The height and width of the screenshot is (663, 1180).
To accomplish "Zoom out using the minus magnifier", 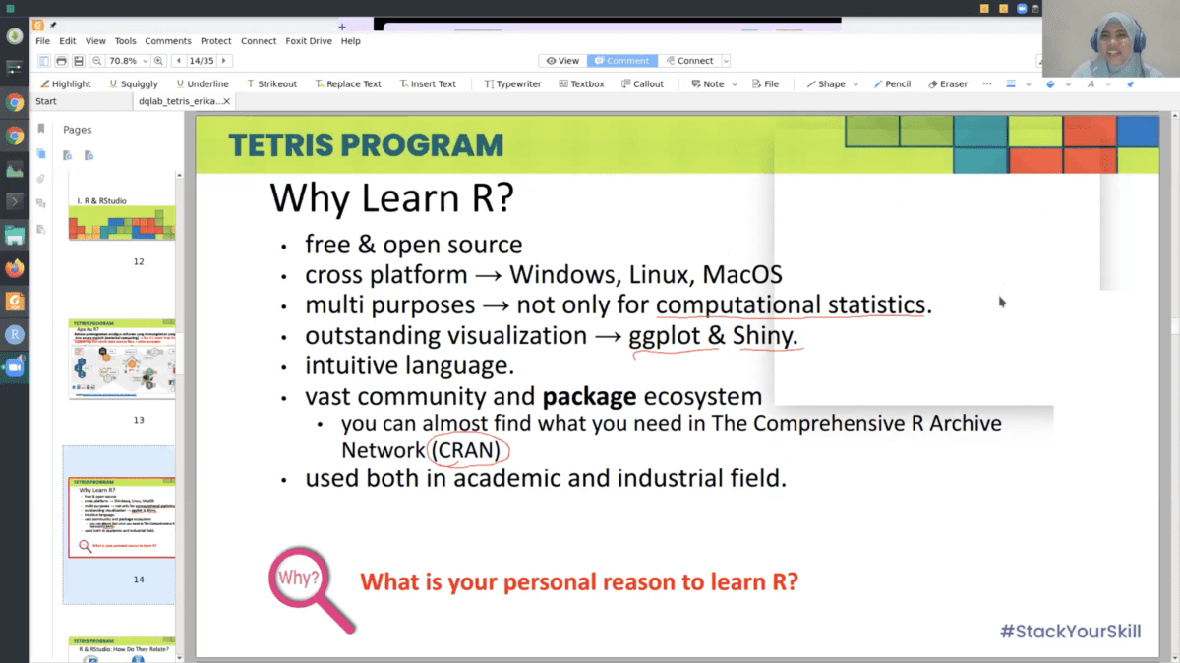I will click(x=96, y=61).
